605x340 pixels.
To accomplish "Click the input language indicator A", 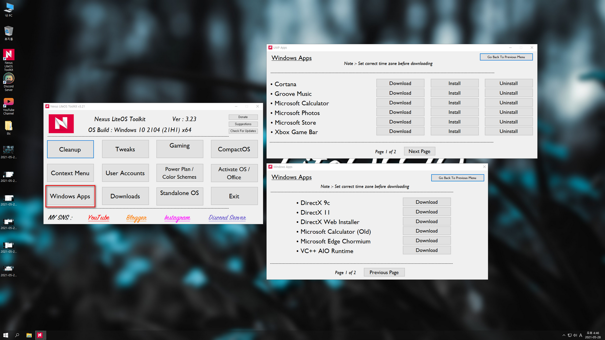I will (581, 335).
